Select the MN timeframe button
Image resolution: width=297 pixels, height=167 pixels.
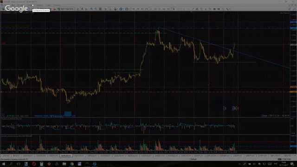[x=168, y=9]
